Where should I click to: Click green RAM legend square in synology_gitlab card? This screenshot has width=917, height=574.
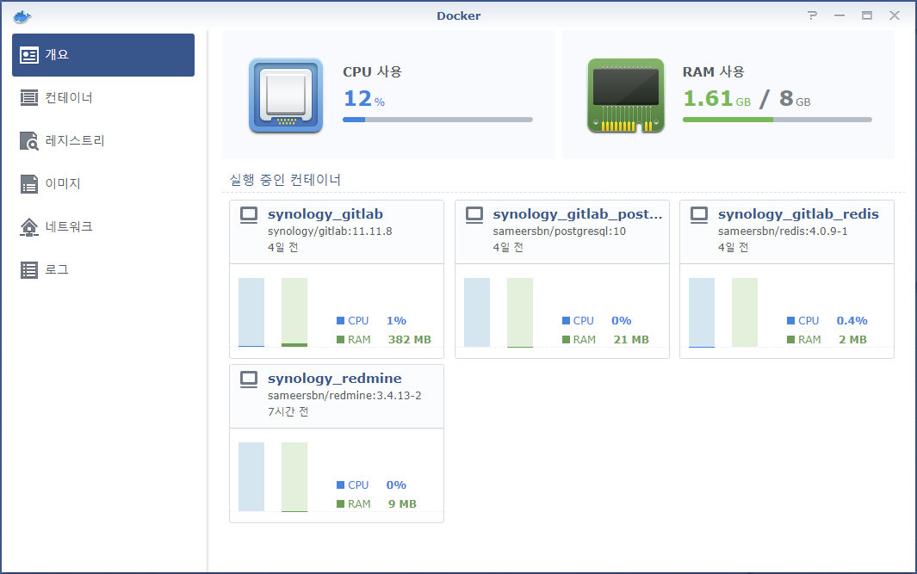(340, 340)
